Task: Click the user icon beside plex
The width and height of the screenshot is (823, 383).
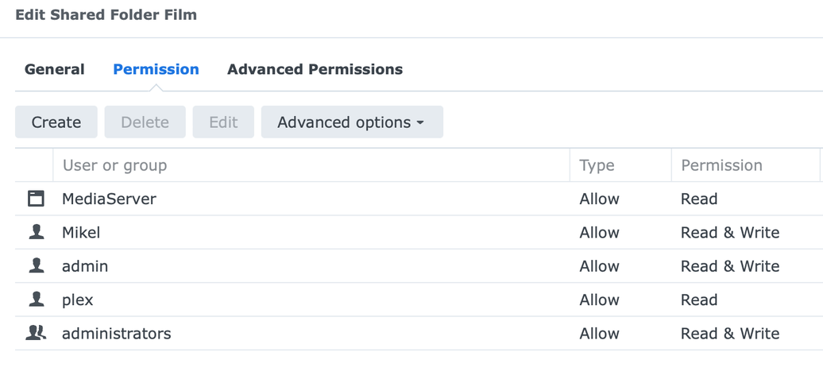Action: (x=36, y=300)
